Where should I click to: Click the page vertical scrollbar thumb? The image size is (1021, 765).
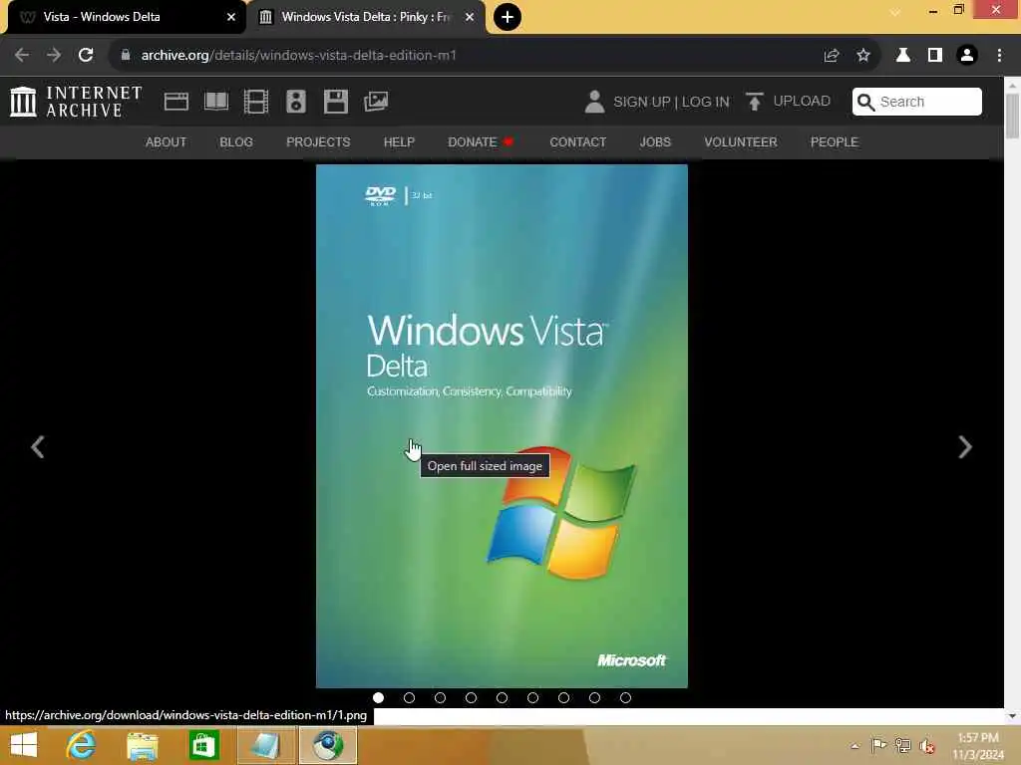[x=1012, y=117]
